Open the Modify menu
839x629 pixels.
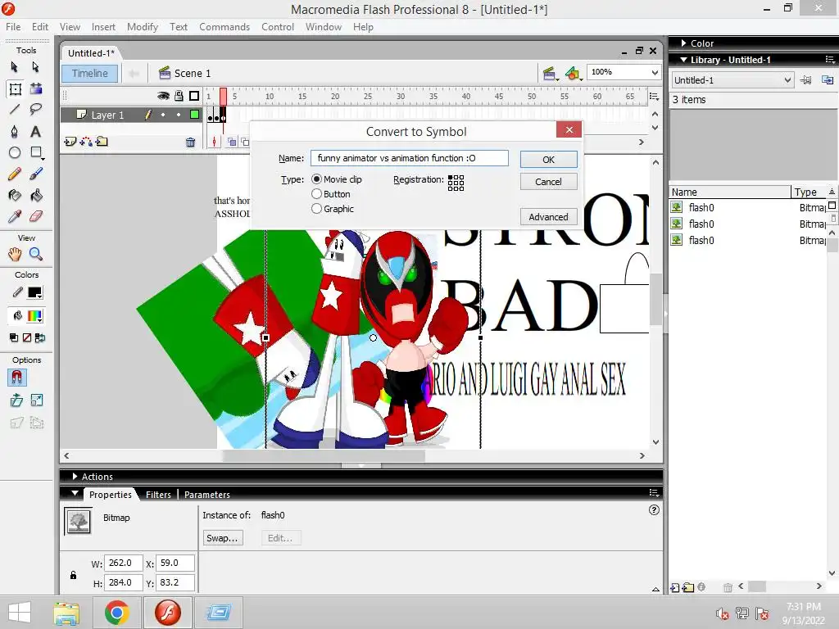pyautogui.click(x=143, y=27)
